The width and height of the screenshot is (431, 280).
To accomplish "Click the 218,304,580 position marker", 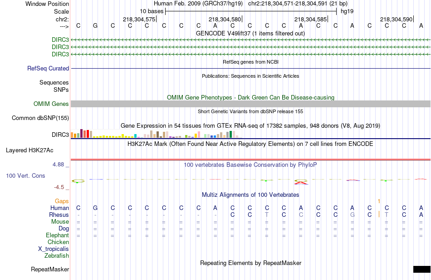I will [x=225, y=19].
